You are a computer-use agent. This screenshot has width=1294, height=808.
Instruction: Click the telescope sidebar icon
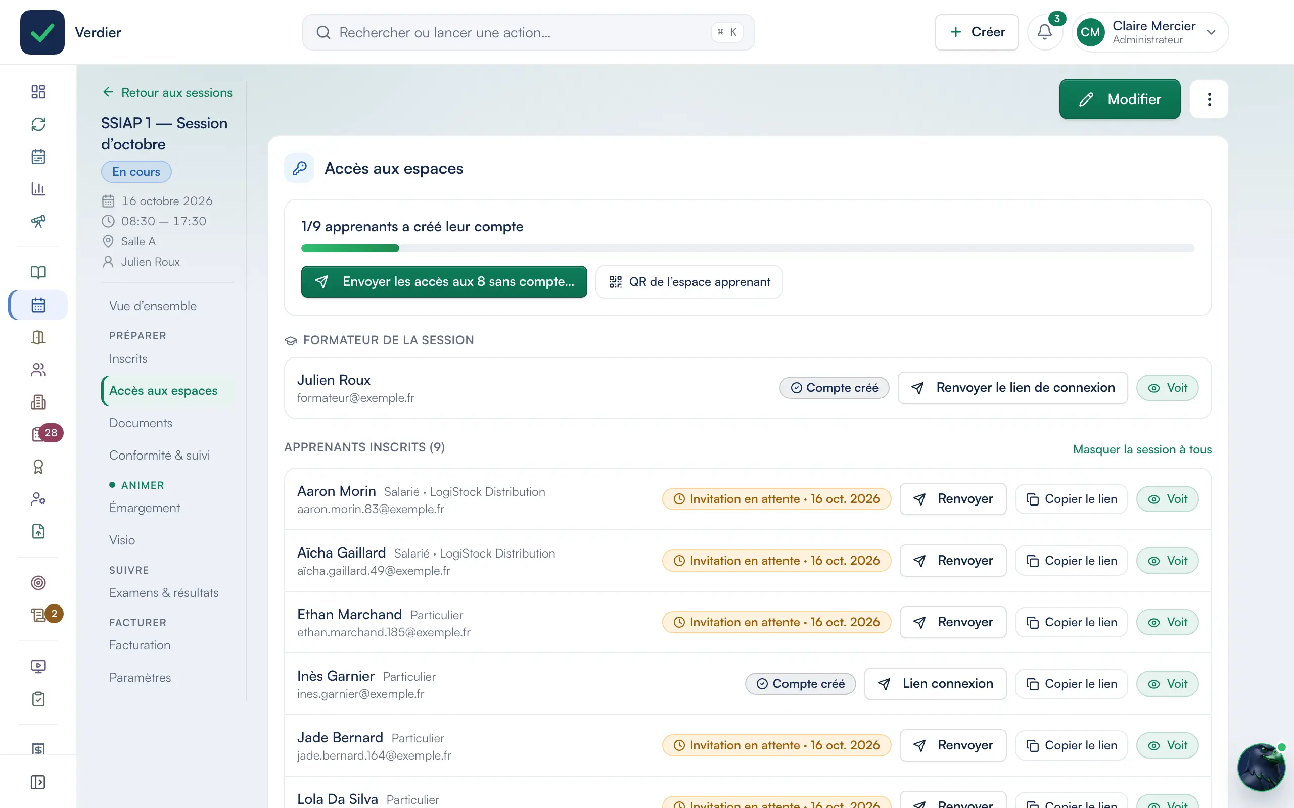38,221
